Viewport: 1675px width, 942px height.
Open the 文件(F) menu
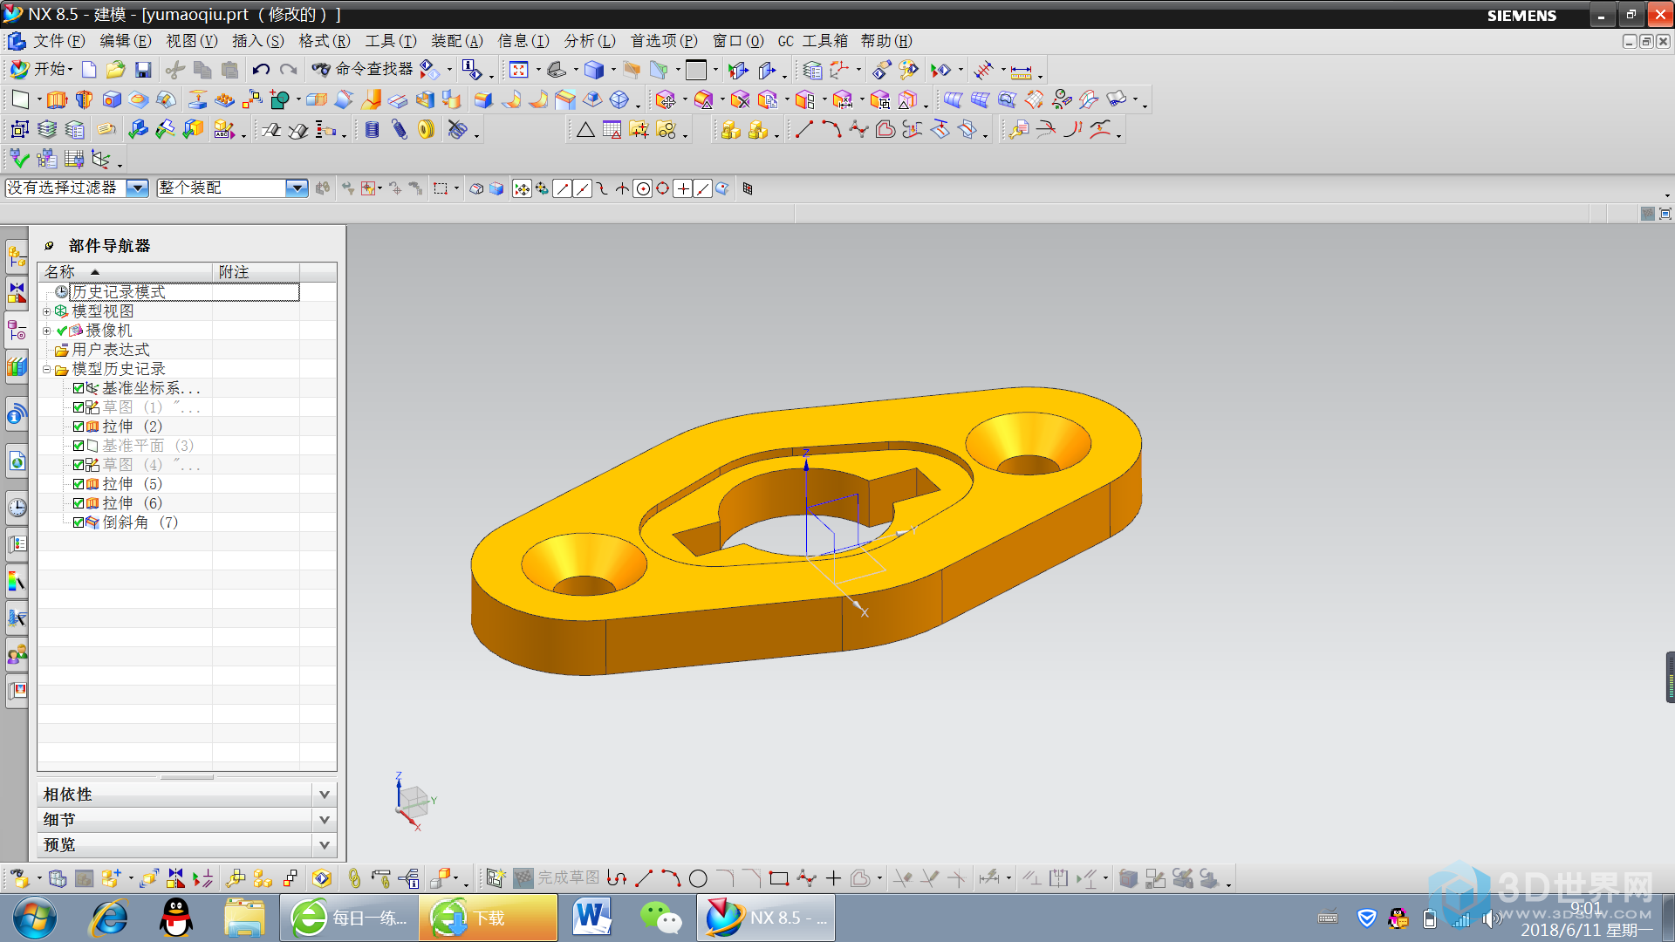58,41
